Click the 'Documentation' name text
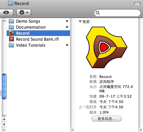 pyautogui.click(x=31, y=27)
